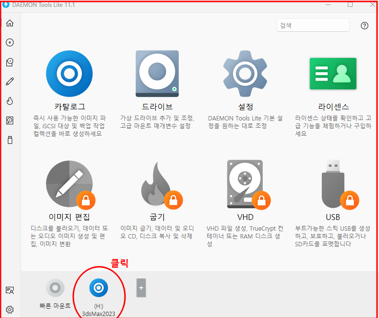The image size is (379, 318).
Task: Click the VHD title text
Action: coord(245,217)
